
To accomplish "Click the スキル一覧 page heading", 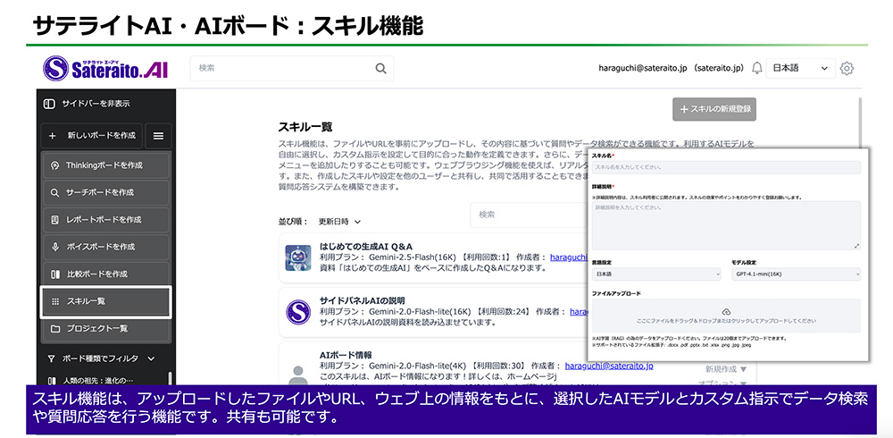I will (x=305, y=127).
